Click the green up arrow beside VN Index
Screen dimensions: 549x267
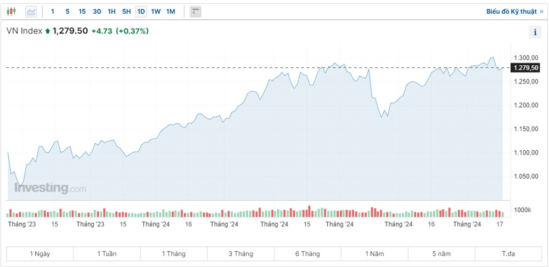48,31
